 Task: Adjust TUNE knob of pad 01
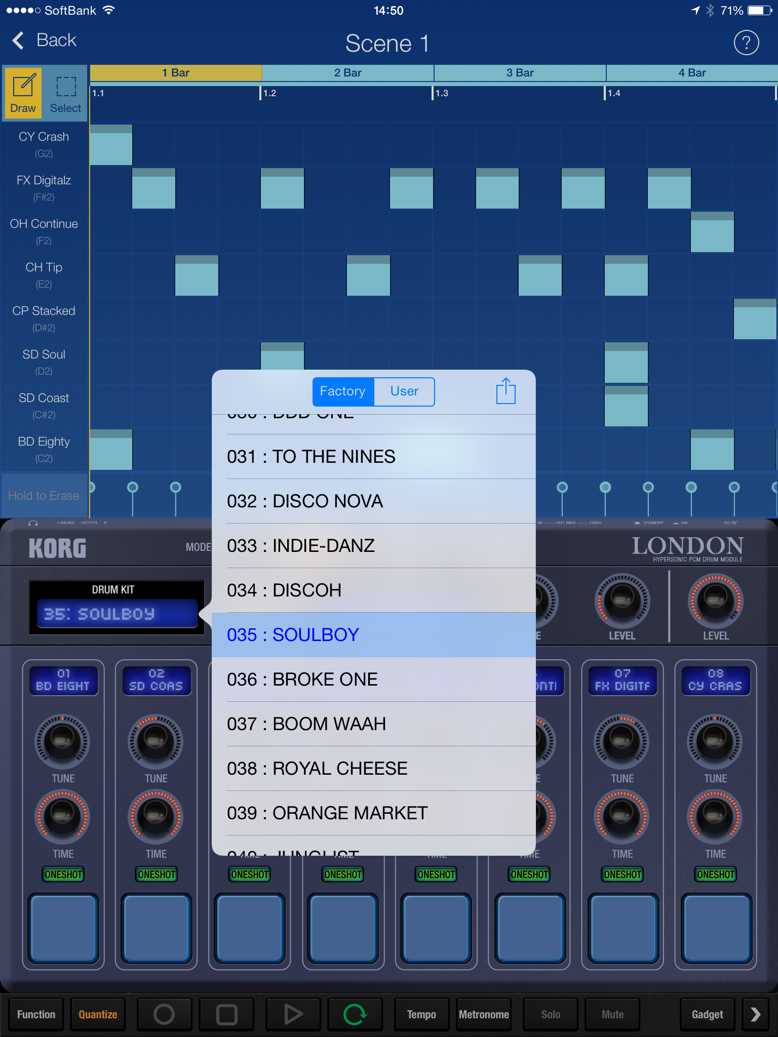click(x=62, y=742)
